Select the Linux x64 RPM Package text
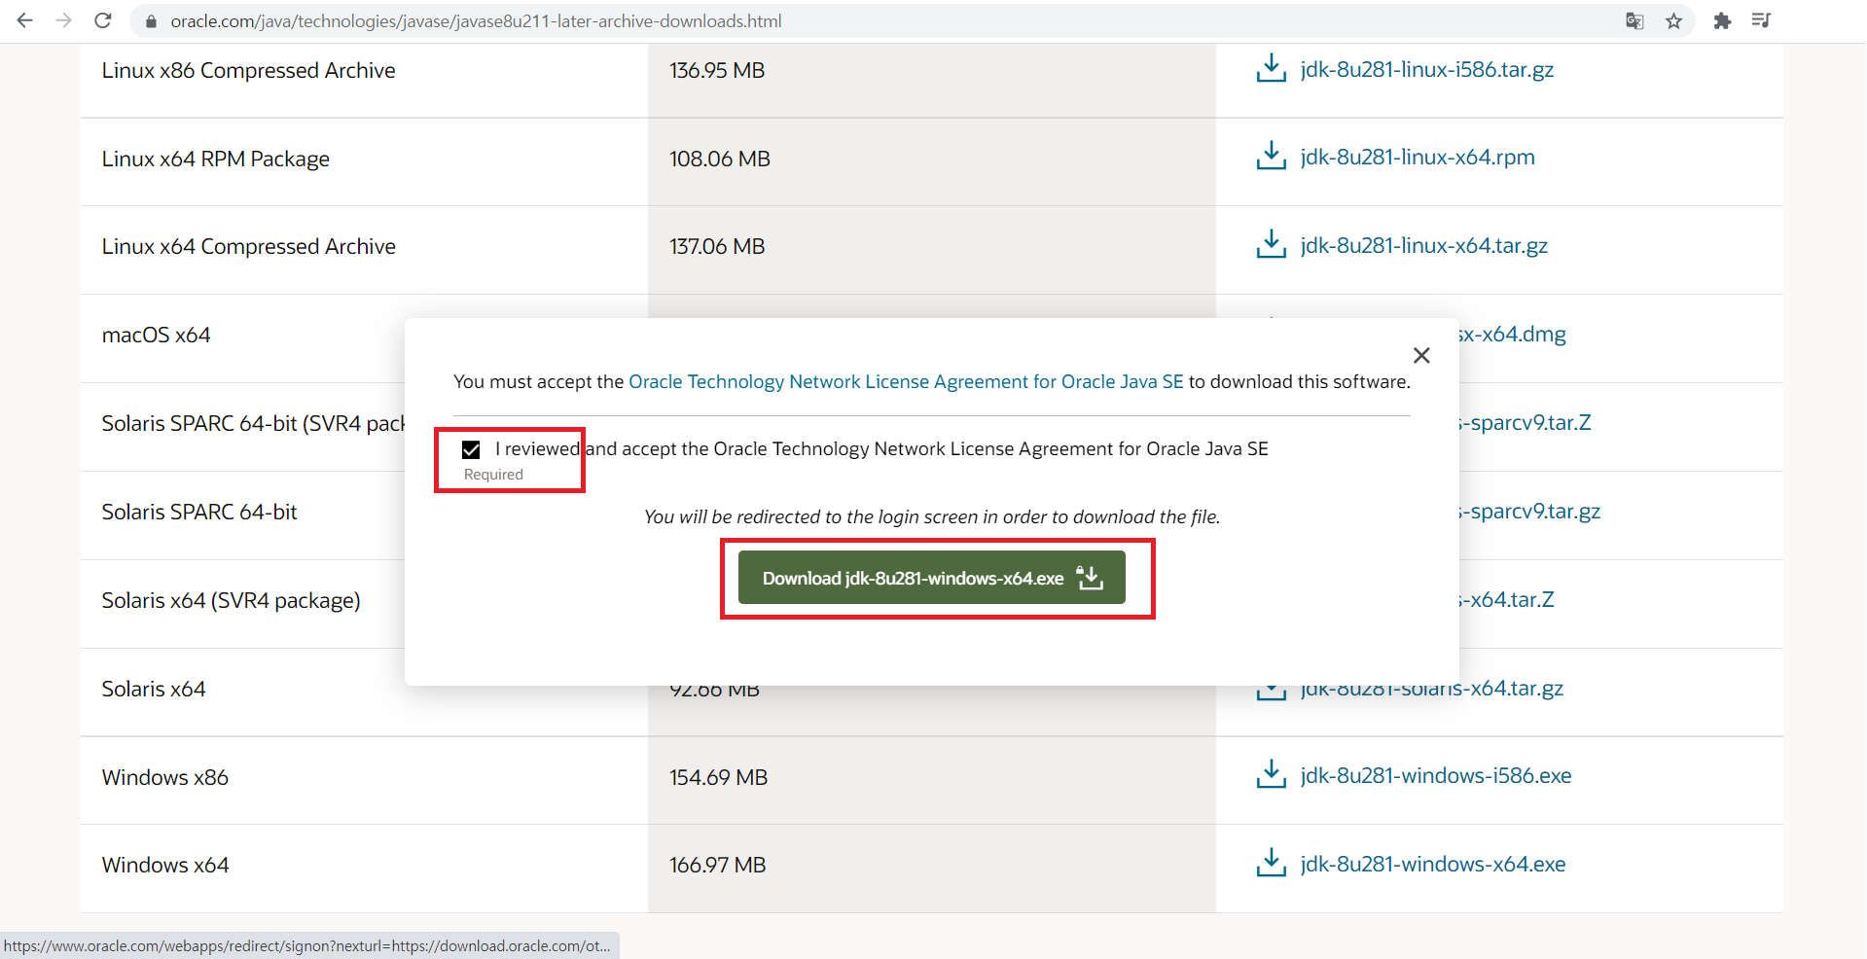Image resolution: width=1867 pixels, height=959 pixels. point(215,159)
